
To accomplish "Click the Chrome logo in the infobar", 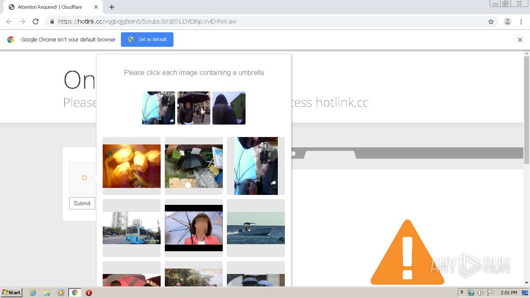I will point(11,40).
